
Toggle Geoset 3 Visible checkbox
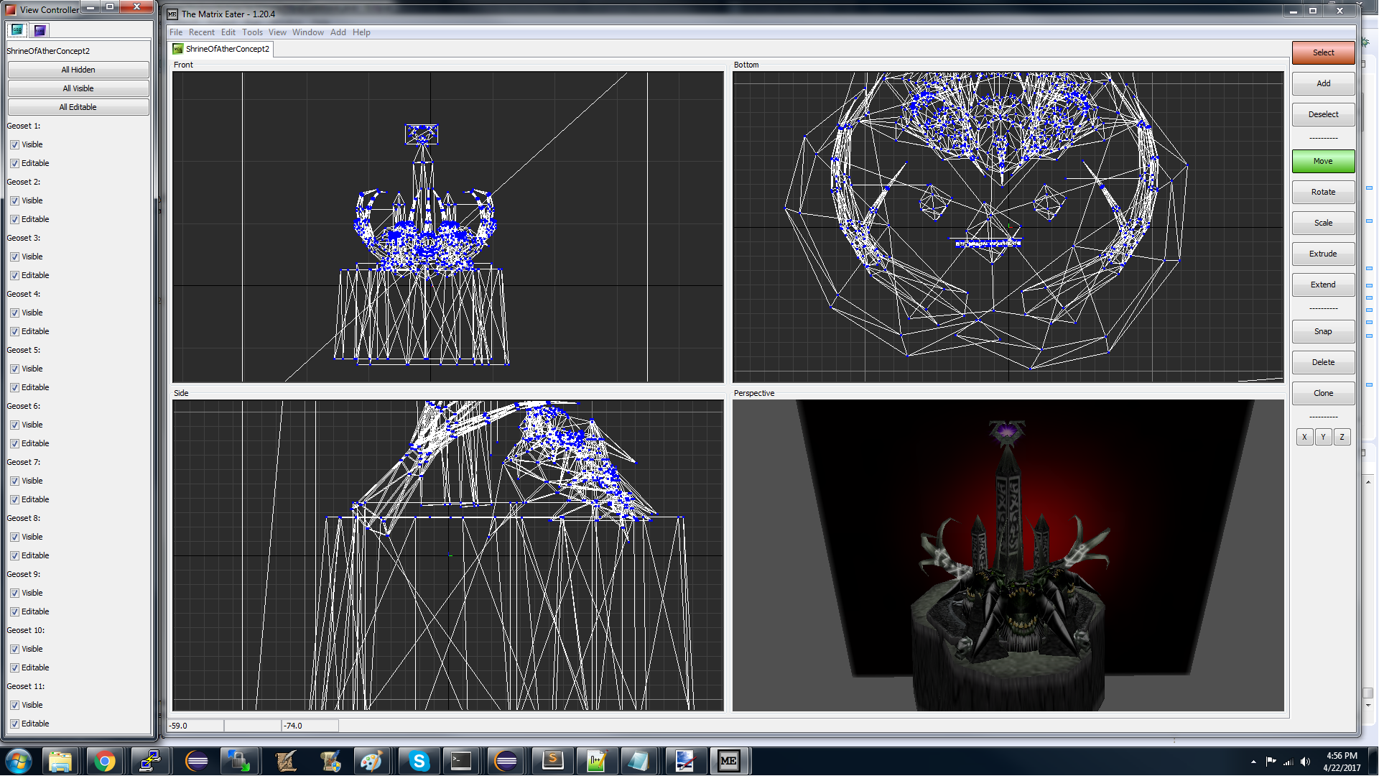pos(14,257)
